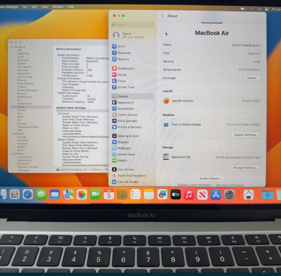Open Notifications settings

click(x=126, y=68)
